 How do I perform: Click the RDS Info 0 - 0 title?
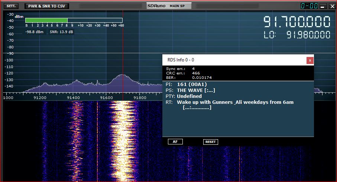coord(181,60)
